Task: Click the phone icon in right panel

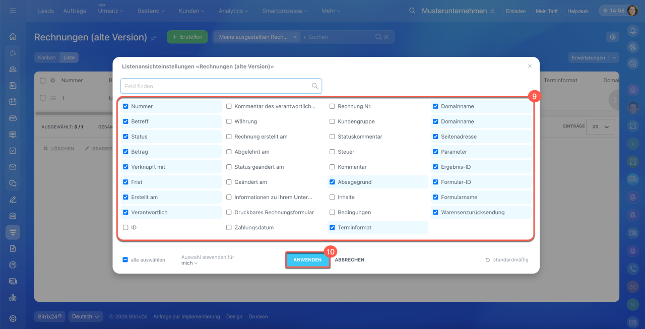Action: tap(633, 269)
